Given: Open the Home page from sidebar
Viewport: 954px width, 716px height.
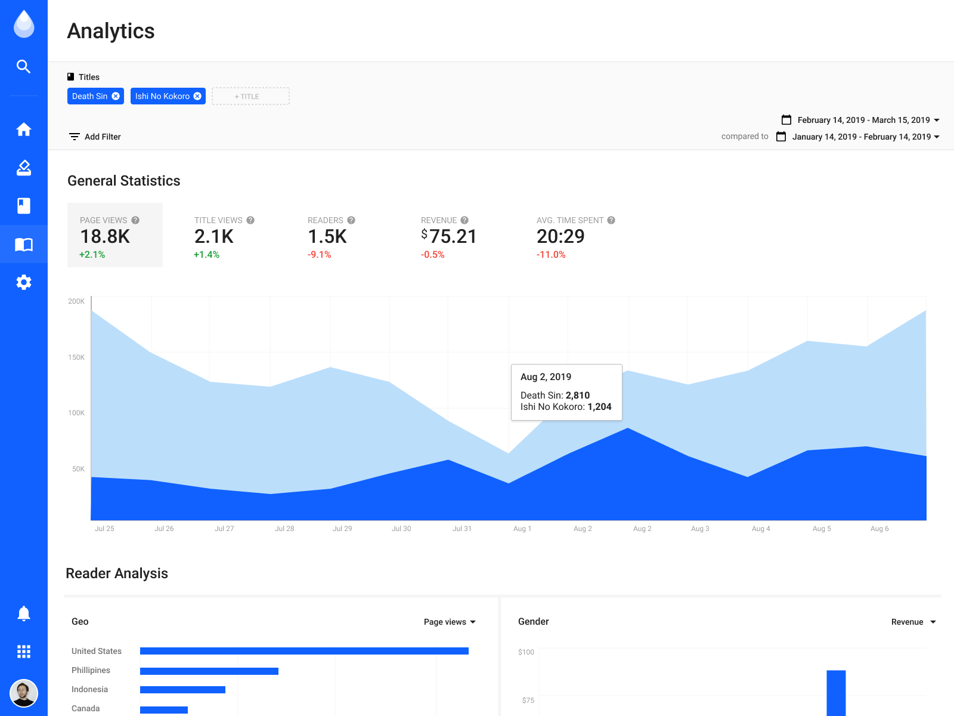Looking at the screenshot, I should tap(24, 129).
